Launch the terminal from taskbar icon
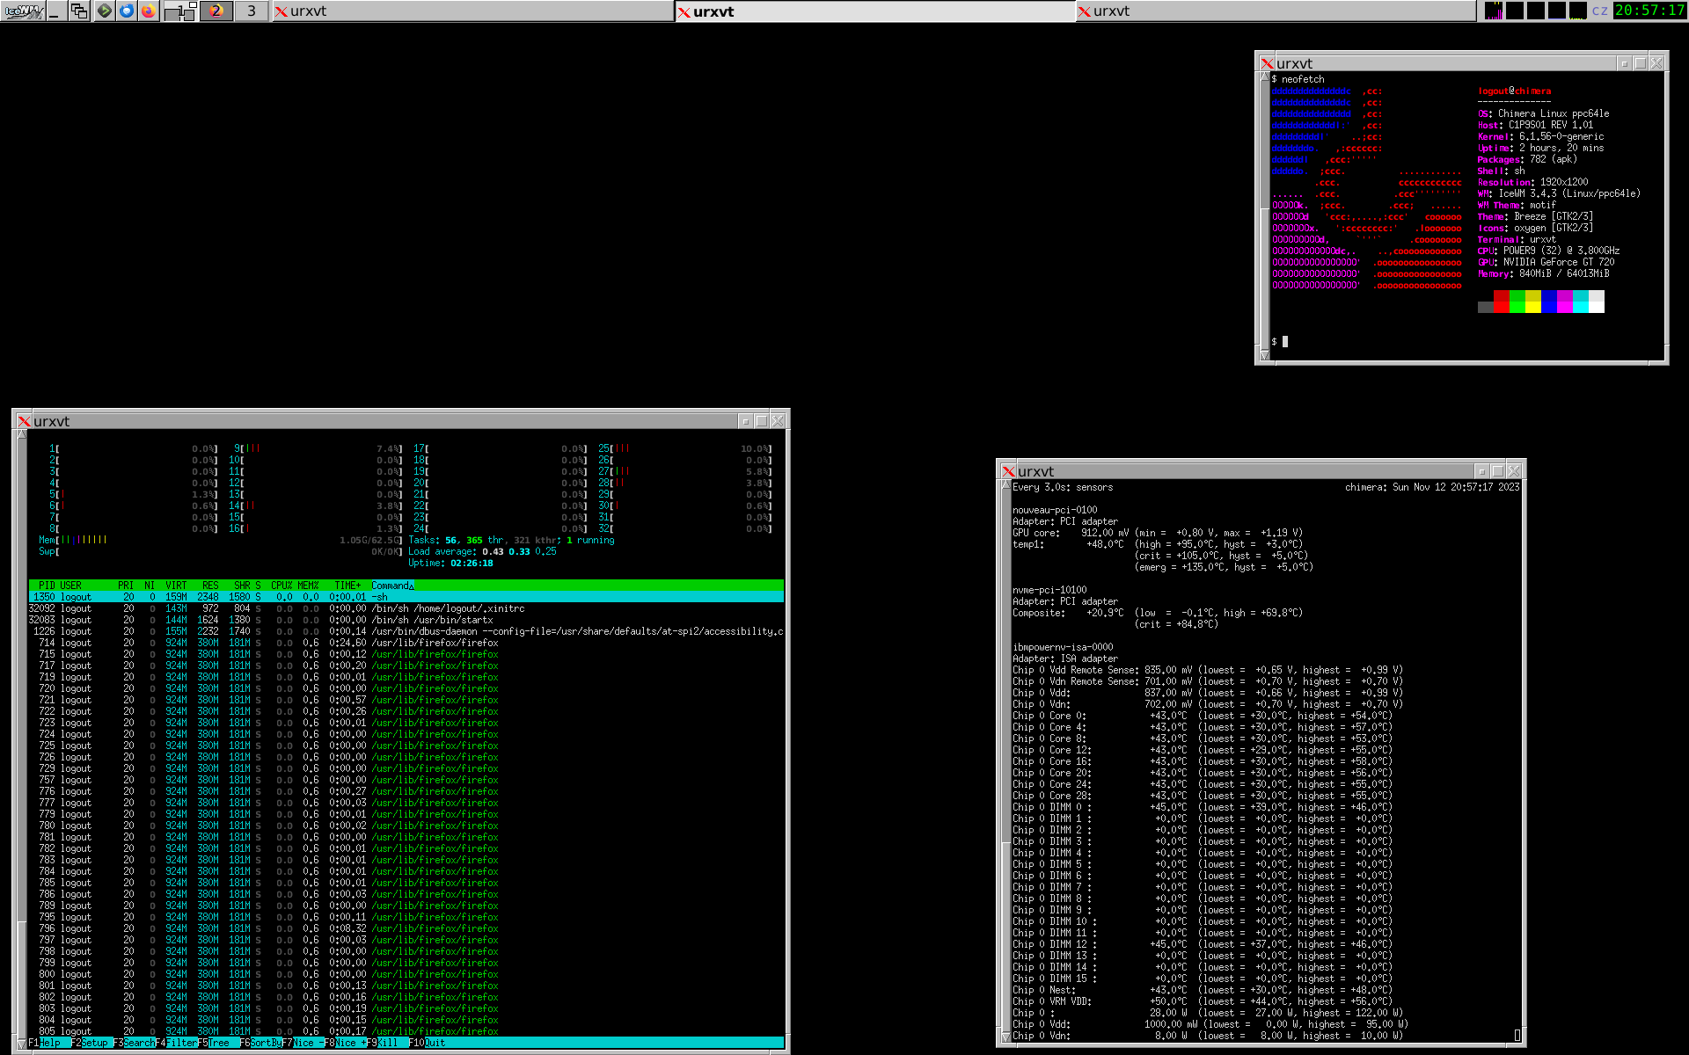The width and height of the screenshot is (1689, 1055). pos(105,11)
